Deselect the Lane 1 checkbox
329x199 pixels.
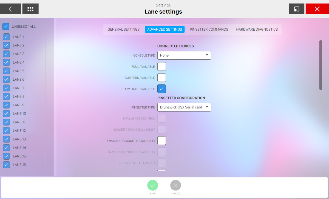[6, 37]
